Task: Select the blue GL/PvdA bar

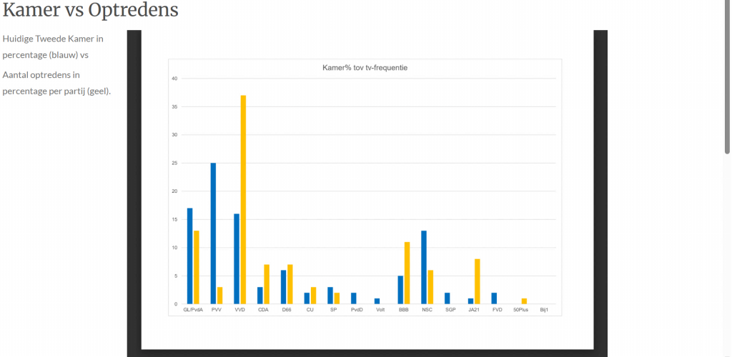Action: pos(189,256)
